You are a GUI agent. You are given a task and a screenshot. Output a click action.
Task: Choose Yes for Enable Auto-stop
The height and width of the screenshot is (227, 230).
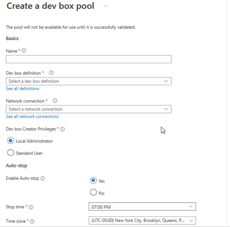point(93,180)
